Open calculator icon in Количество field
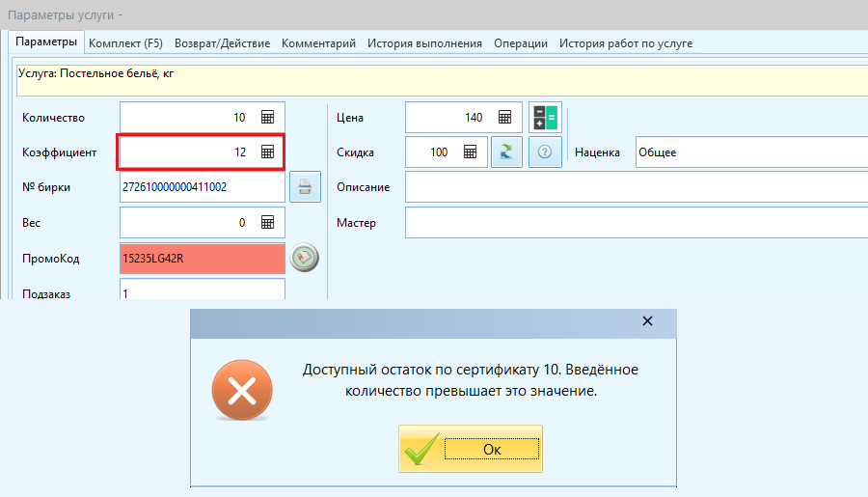The image size is (868, 497). tap(267, 117)
